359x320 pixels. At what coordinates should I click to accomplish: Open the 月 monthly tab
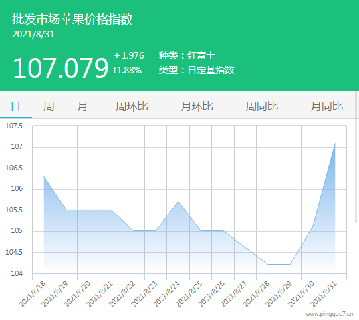tap(82, 106)
